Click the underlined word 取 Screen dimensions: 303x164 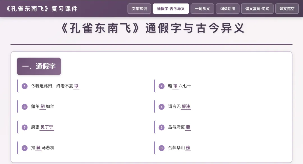[x=76, y=86]
